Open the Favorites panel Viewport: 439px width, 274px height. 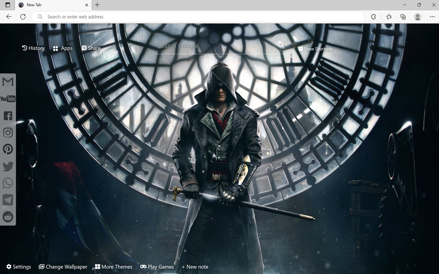389,16
